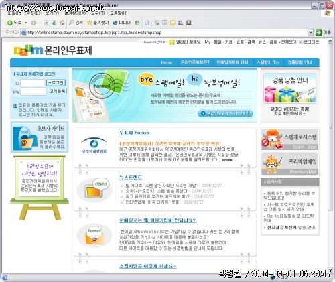Open the 뉴스트렌드 heading link

coord(131,178)
